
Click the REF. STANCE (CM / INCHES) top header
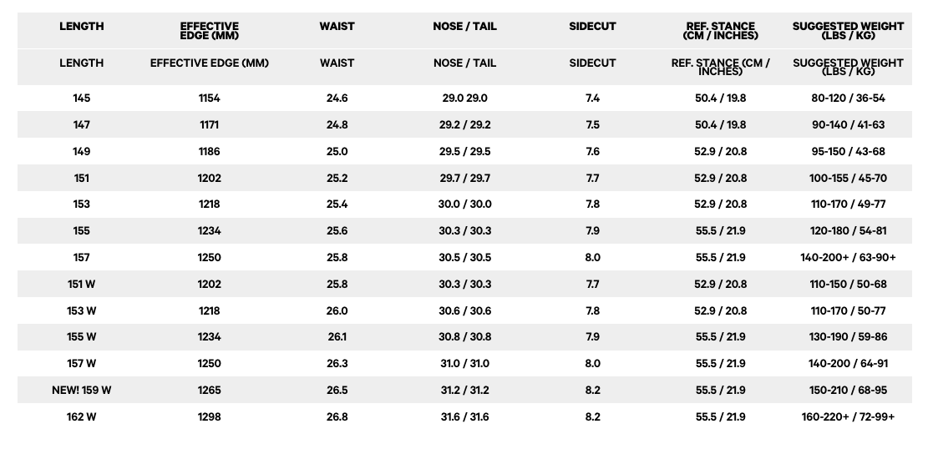coord(721,30)
